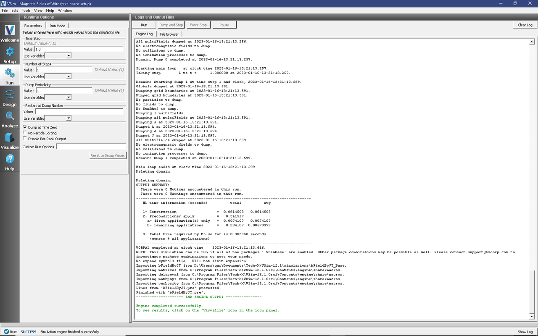Click the Pause button

pos(224,25)
